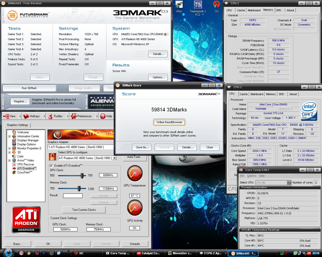Screen dimensions: 322x257
Task: Click the Memory Clock 1100MHz value field
Action: [108, 189]
